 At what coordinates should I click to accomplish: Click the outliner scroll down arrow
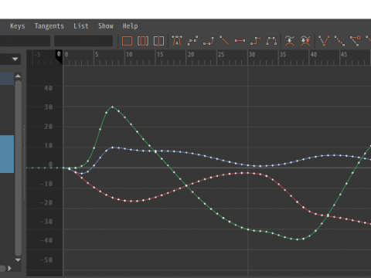pyautogui.click(x=18, y=259)
